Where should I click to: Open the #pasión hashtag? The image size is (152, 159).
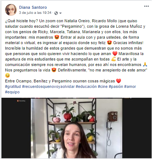click(116, 87)
